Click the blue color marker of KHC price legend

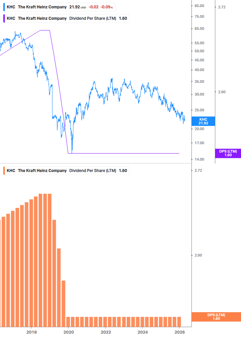(x=4, y=7)
